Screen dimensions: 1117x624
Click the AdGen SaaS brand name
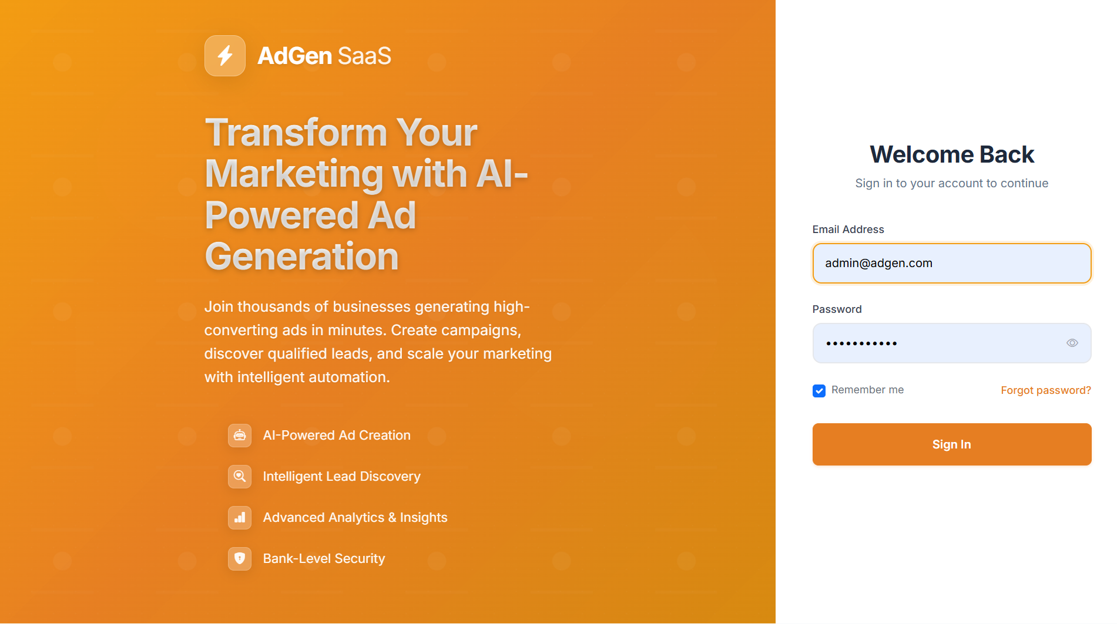tap(324, 56)
